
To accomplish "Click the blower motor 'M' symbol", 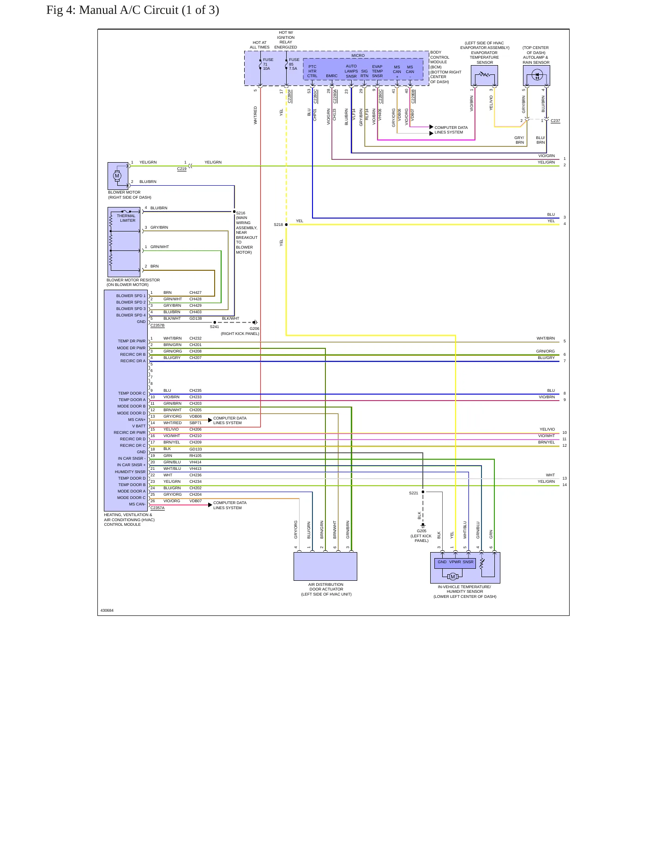I will (x=117, y=176).
